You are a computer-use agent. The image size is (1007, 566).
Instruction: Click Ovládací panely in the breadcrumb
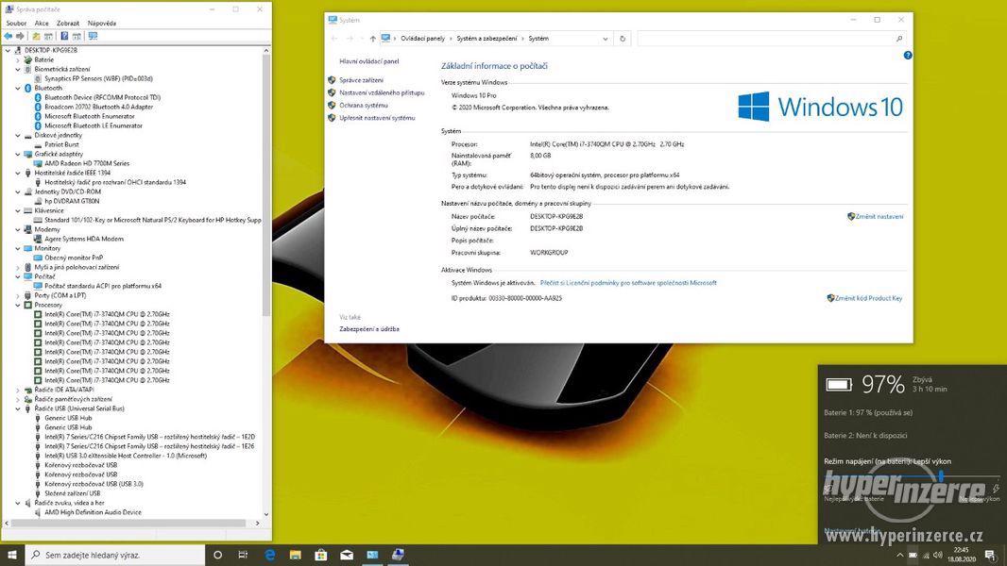422,39
